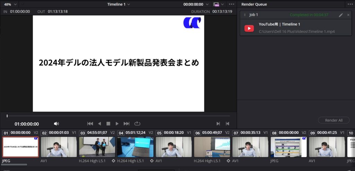This screenshot has width=355, height=171.
Task: Click clip number badge 03
Action: 83,133
